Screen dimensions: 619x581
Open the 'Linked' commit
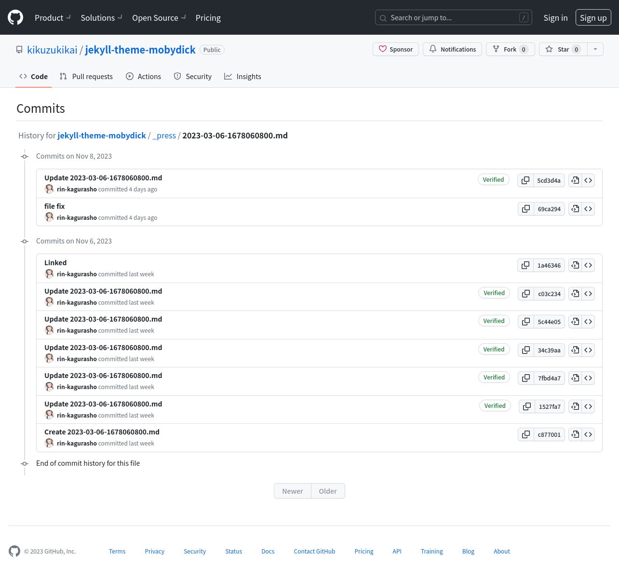point(55,263)
